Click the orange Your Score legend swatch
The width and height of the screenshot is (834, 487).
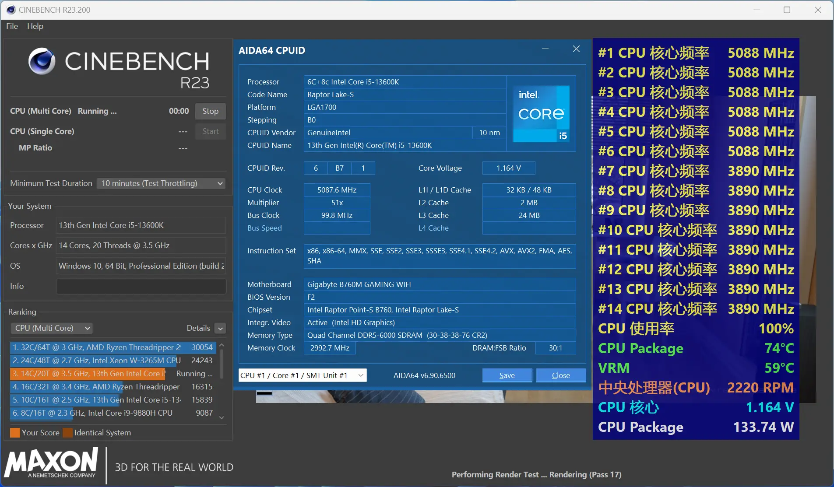(x=15, y=433)
